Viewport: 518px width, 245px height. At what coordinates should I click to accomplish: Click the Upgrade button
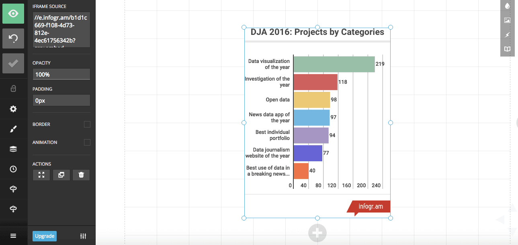(45, 236)
